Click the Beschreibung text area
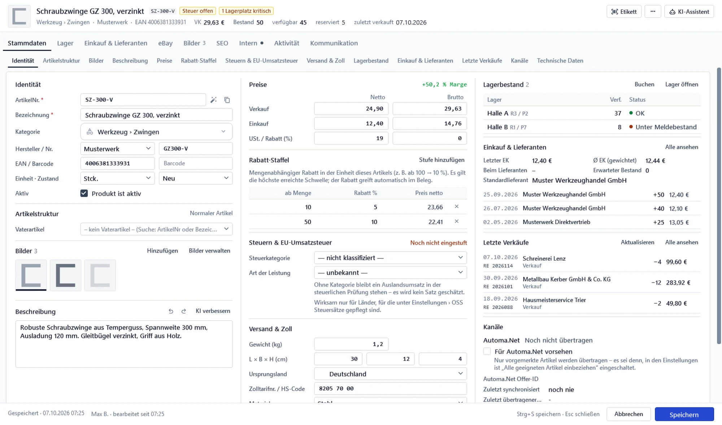This screenshot has height=425, width=722. [x=124, y=344]
